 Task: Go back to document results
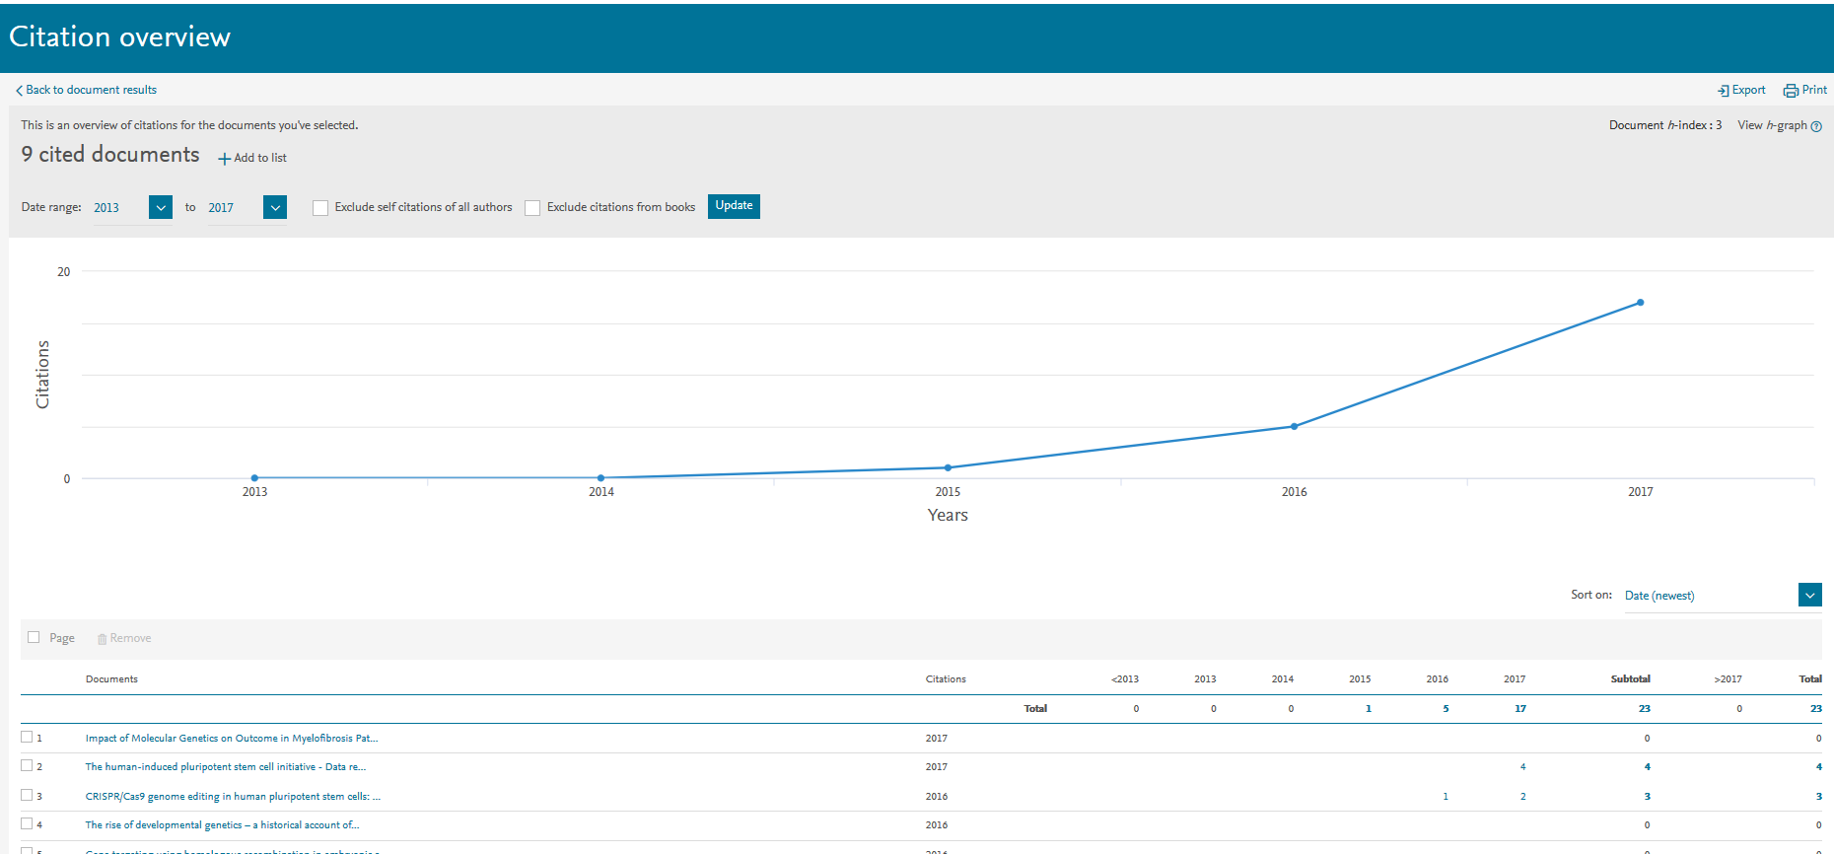tap(92, 90)
